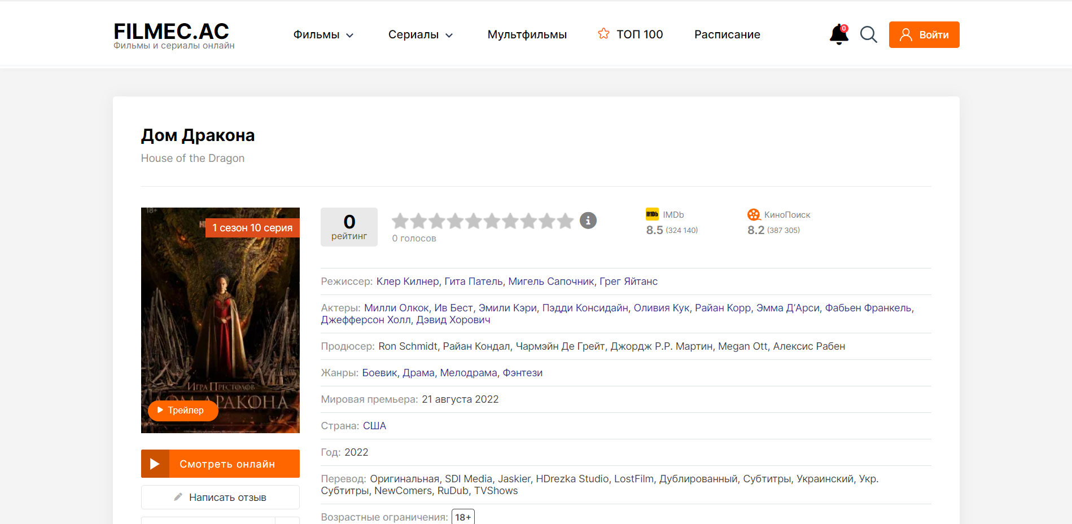
Task: Click the 0 рейтинг score box
Action: coord(349,227)
